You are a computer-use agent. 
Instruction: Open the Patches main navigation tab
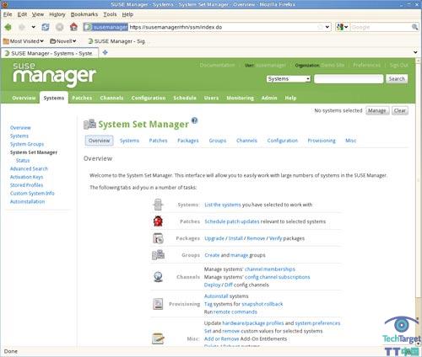(x=82, y=98)
